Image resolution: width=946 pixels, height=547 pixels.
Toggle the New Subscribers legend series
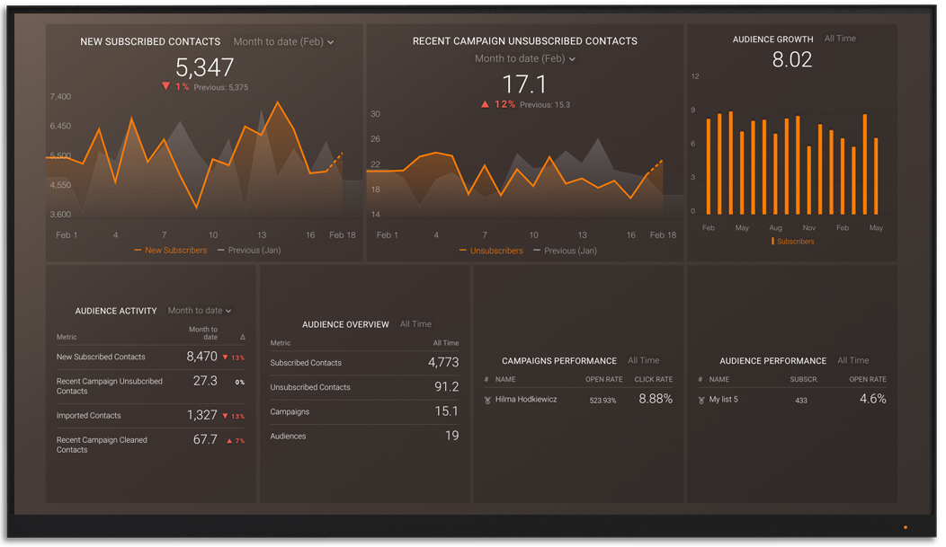(x=171, y=251)
